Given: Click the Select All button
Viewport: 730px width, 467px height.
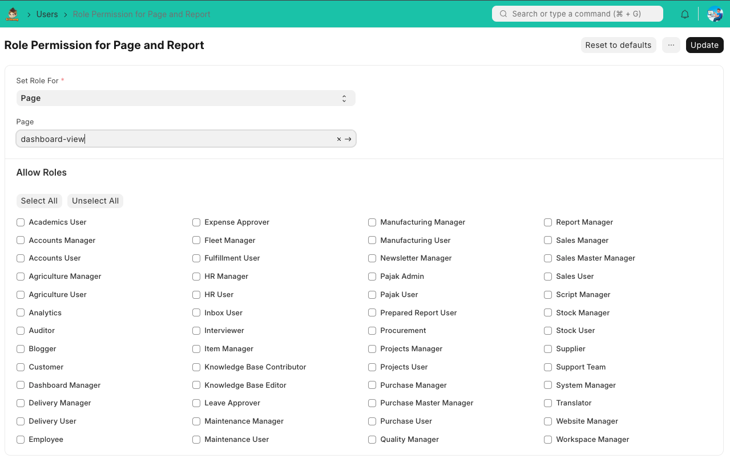Looking at the screenshot, I should click(x=39, y=201).
